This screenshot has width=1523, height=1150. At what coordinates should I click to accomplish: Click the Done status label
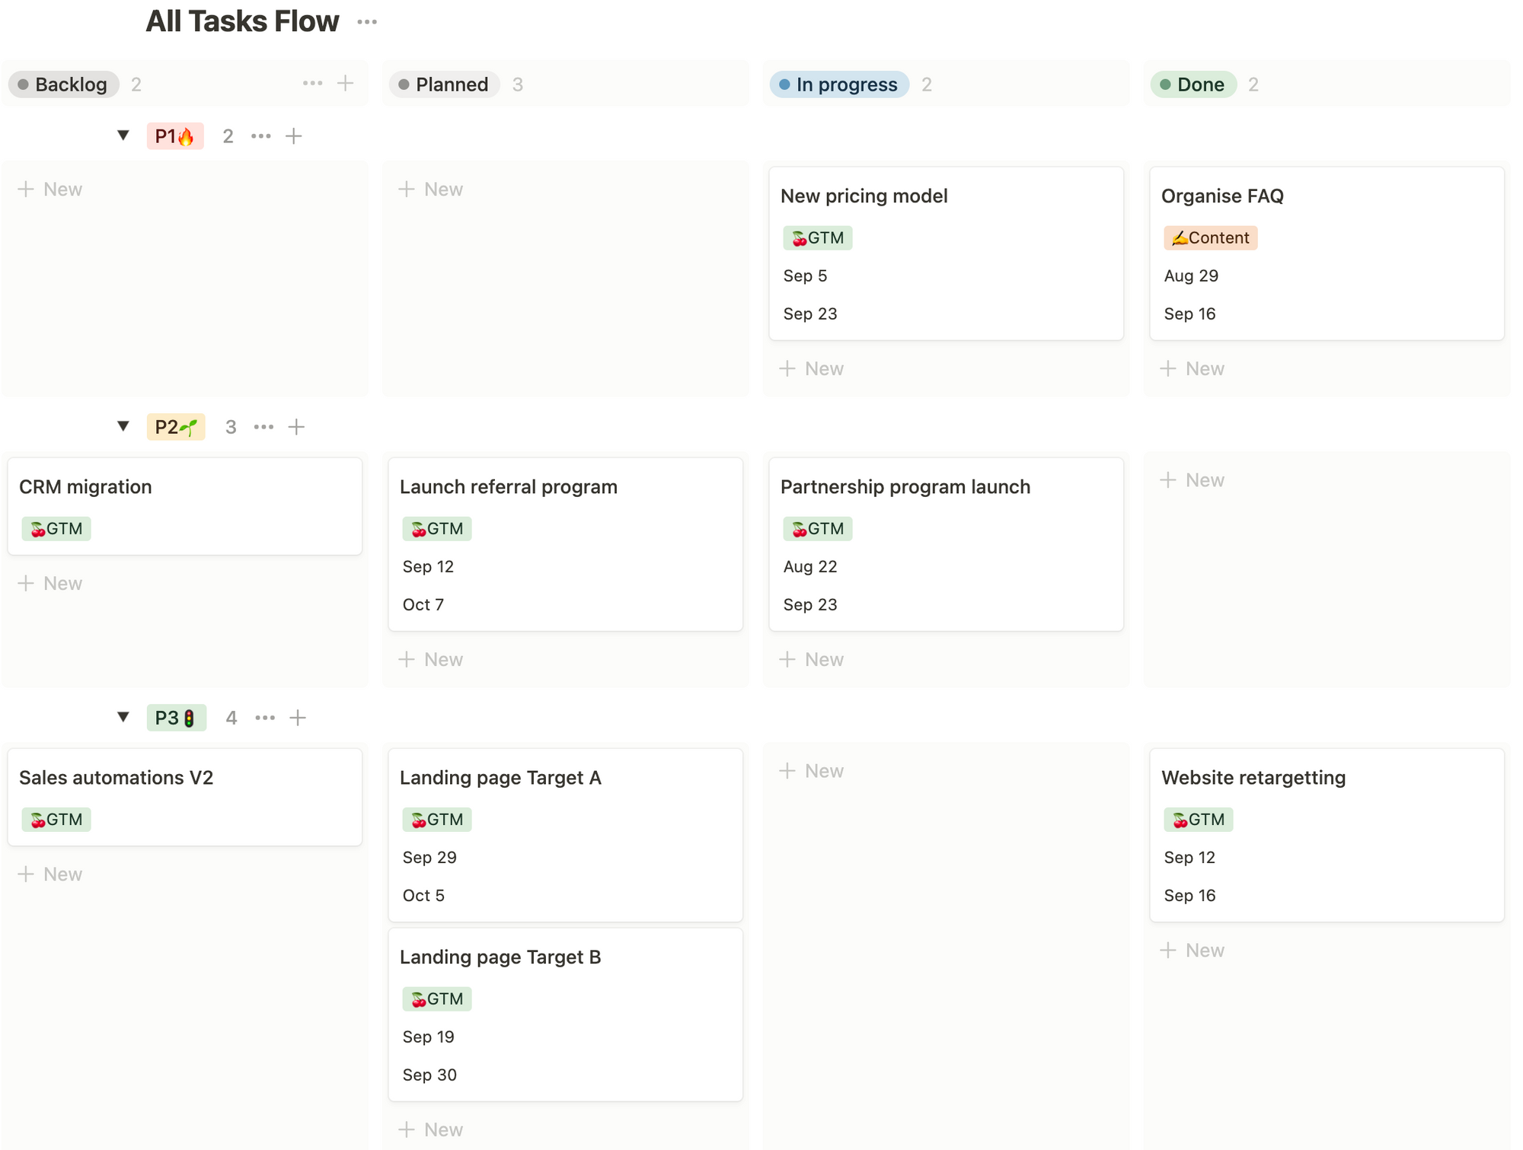coord(1193,84)
